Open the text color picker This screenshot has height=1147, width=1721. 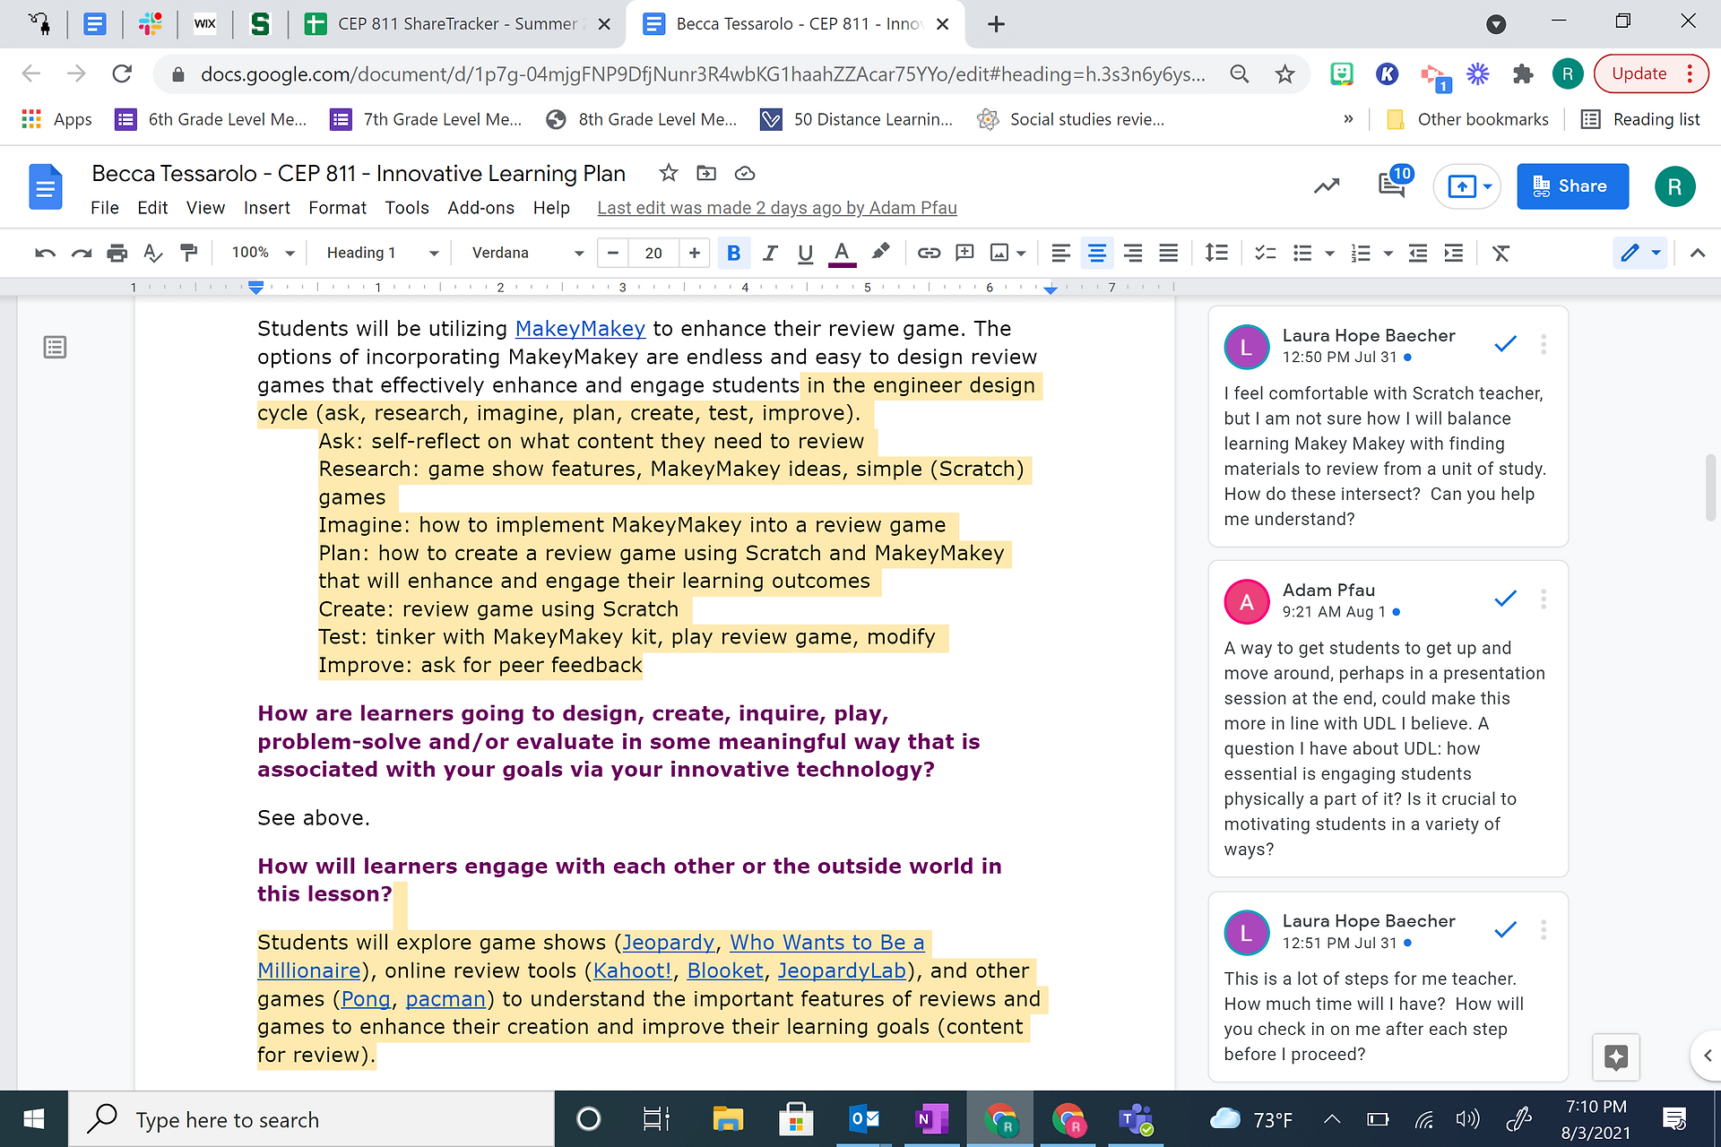[x=841, y=254]
